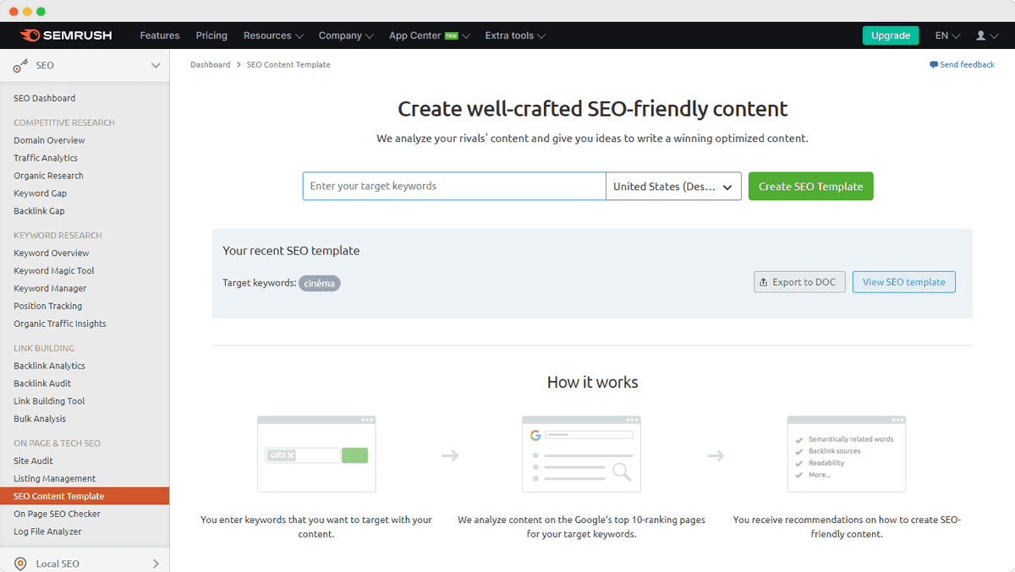Viewport: 1015px width, 572px height.
Task: Open On Page SEO Checker
Action: 57,514
